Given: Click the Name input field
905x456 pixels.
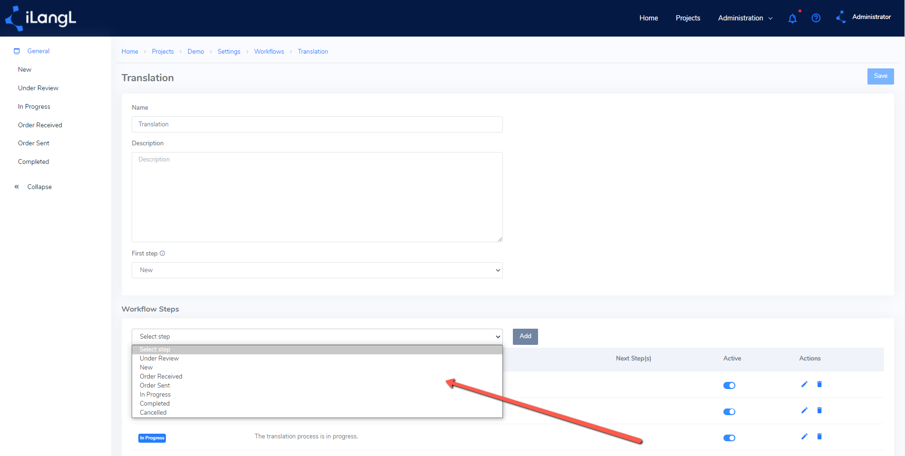Looking at the screenshot, I should [x=317, y=124].
